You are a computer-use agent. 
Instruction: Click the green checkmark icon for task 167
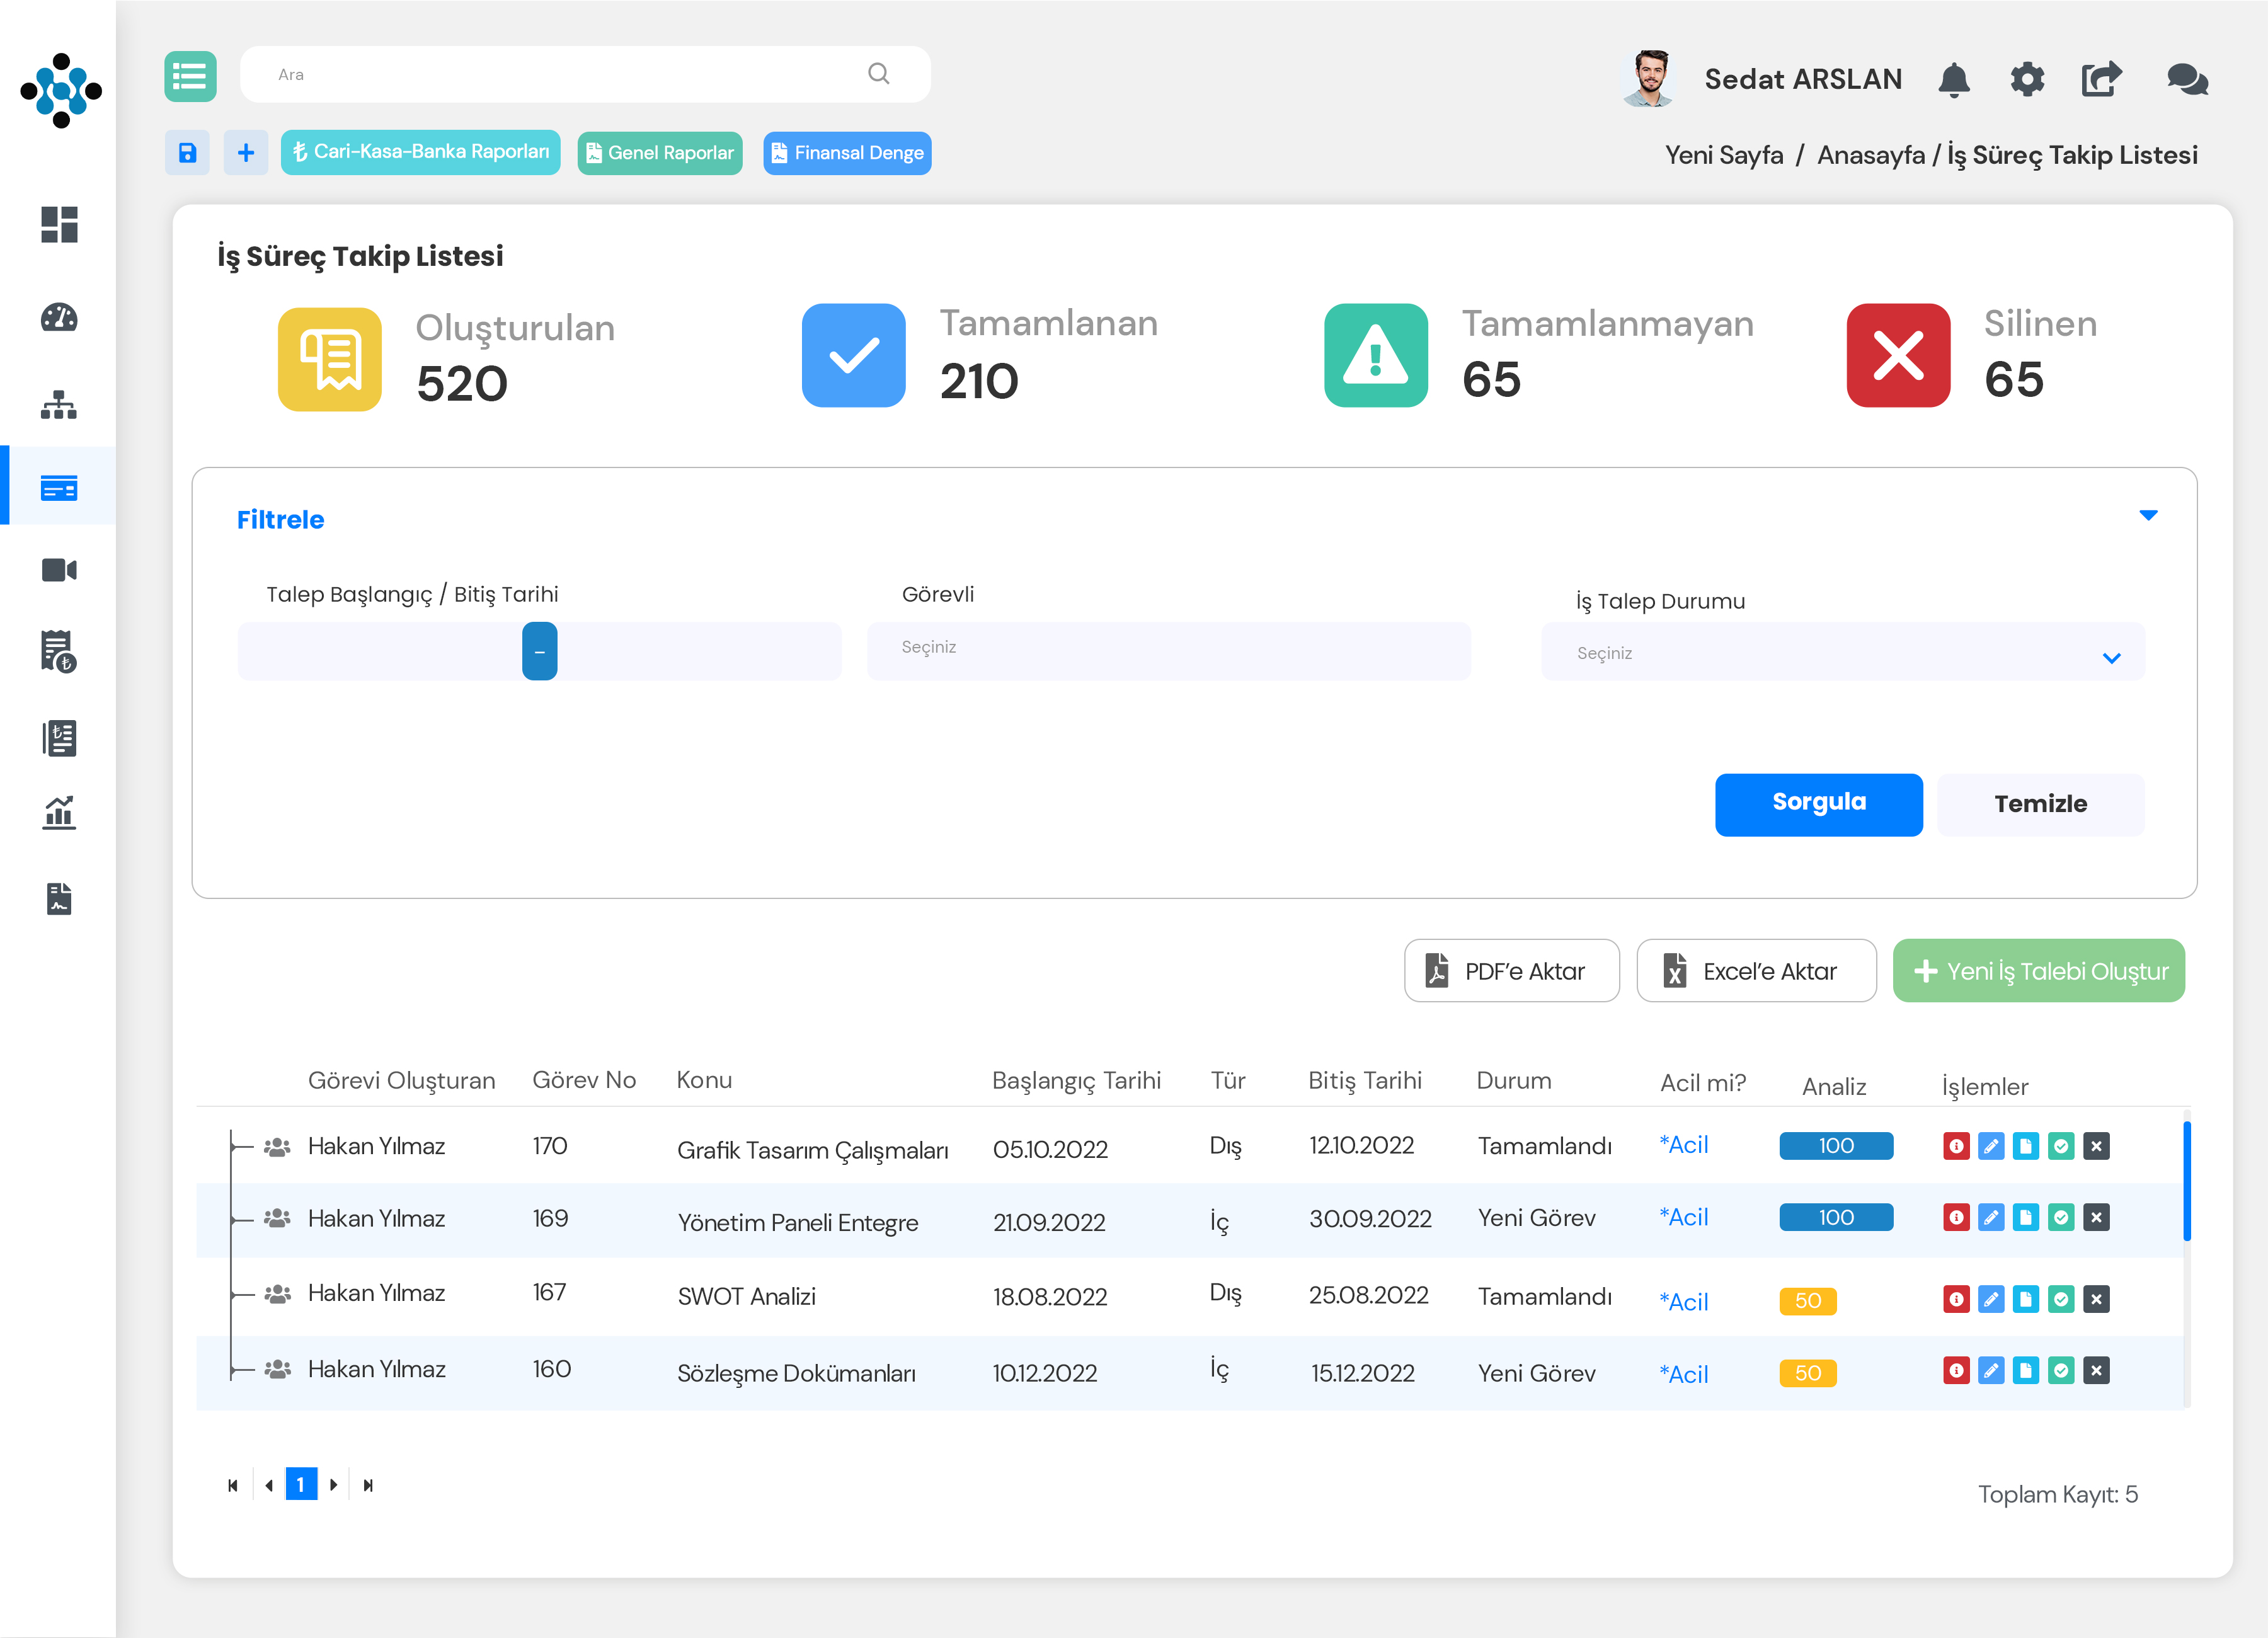(x=2061, y=1299)
